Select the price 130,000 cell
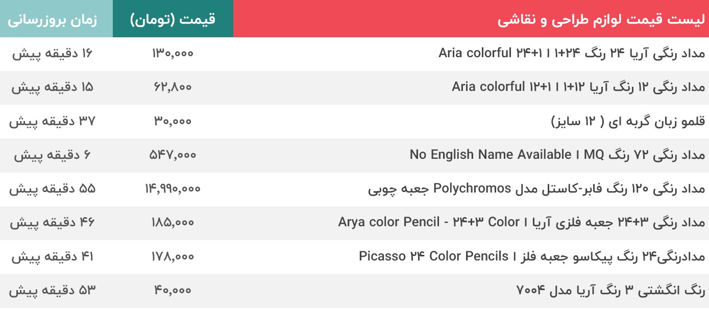 pyautogui.click(x=173, y=53)
